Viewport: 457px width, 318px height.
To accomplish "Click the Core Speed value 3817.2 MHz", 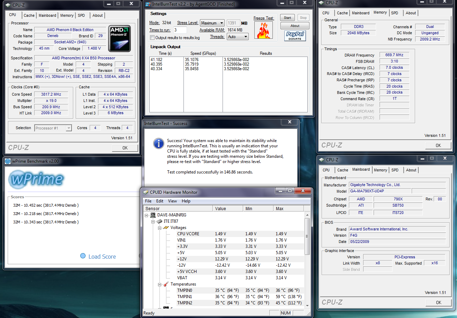I will pos(51,94).
